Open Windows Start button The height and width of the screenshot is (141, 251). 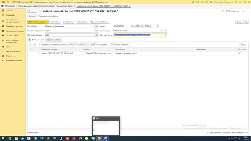3,138
